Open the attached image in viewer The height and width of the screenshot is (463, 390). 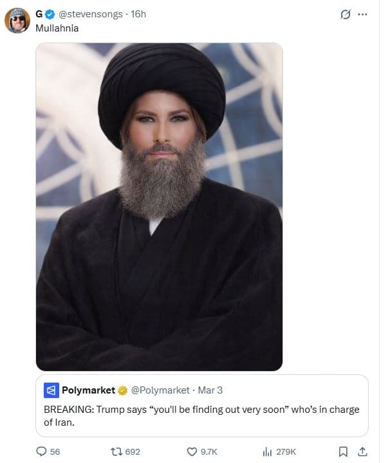pos(159,206)
